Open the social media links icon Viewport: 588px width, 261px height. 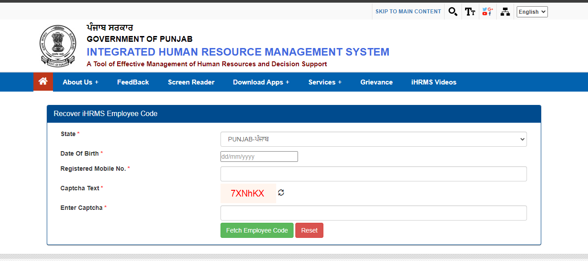(x=487, y=12)
